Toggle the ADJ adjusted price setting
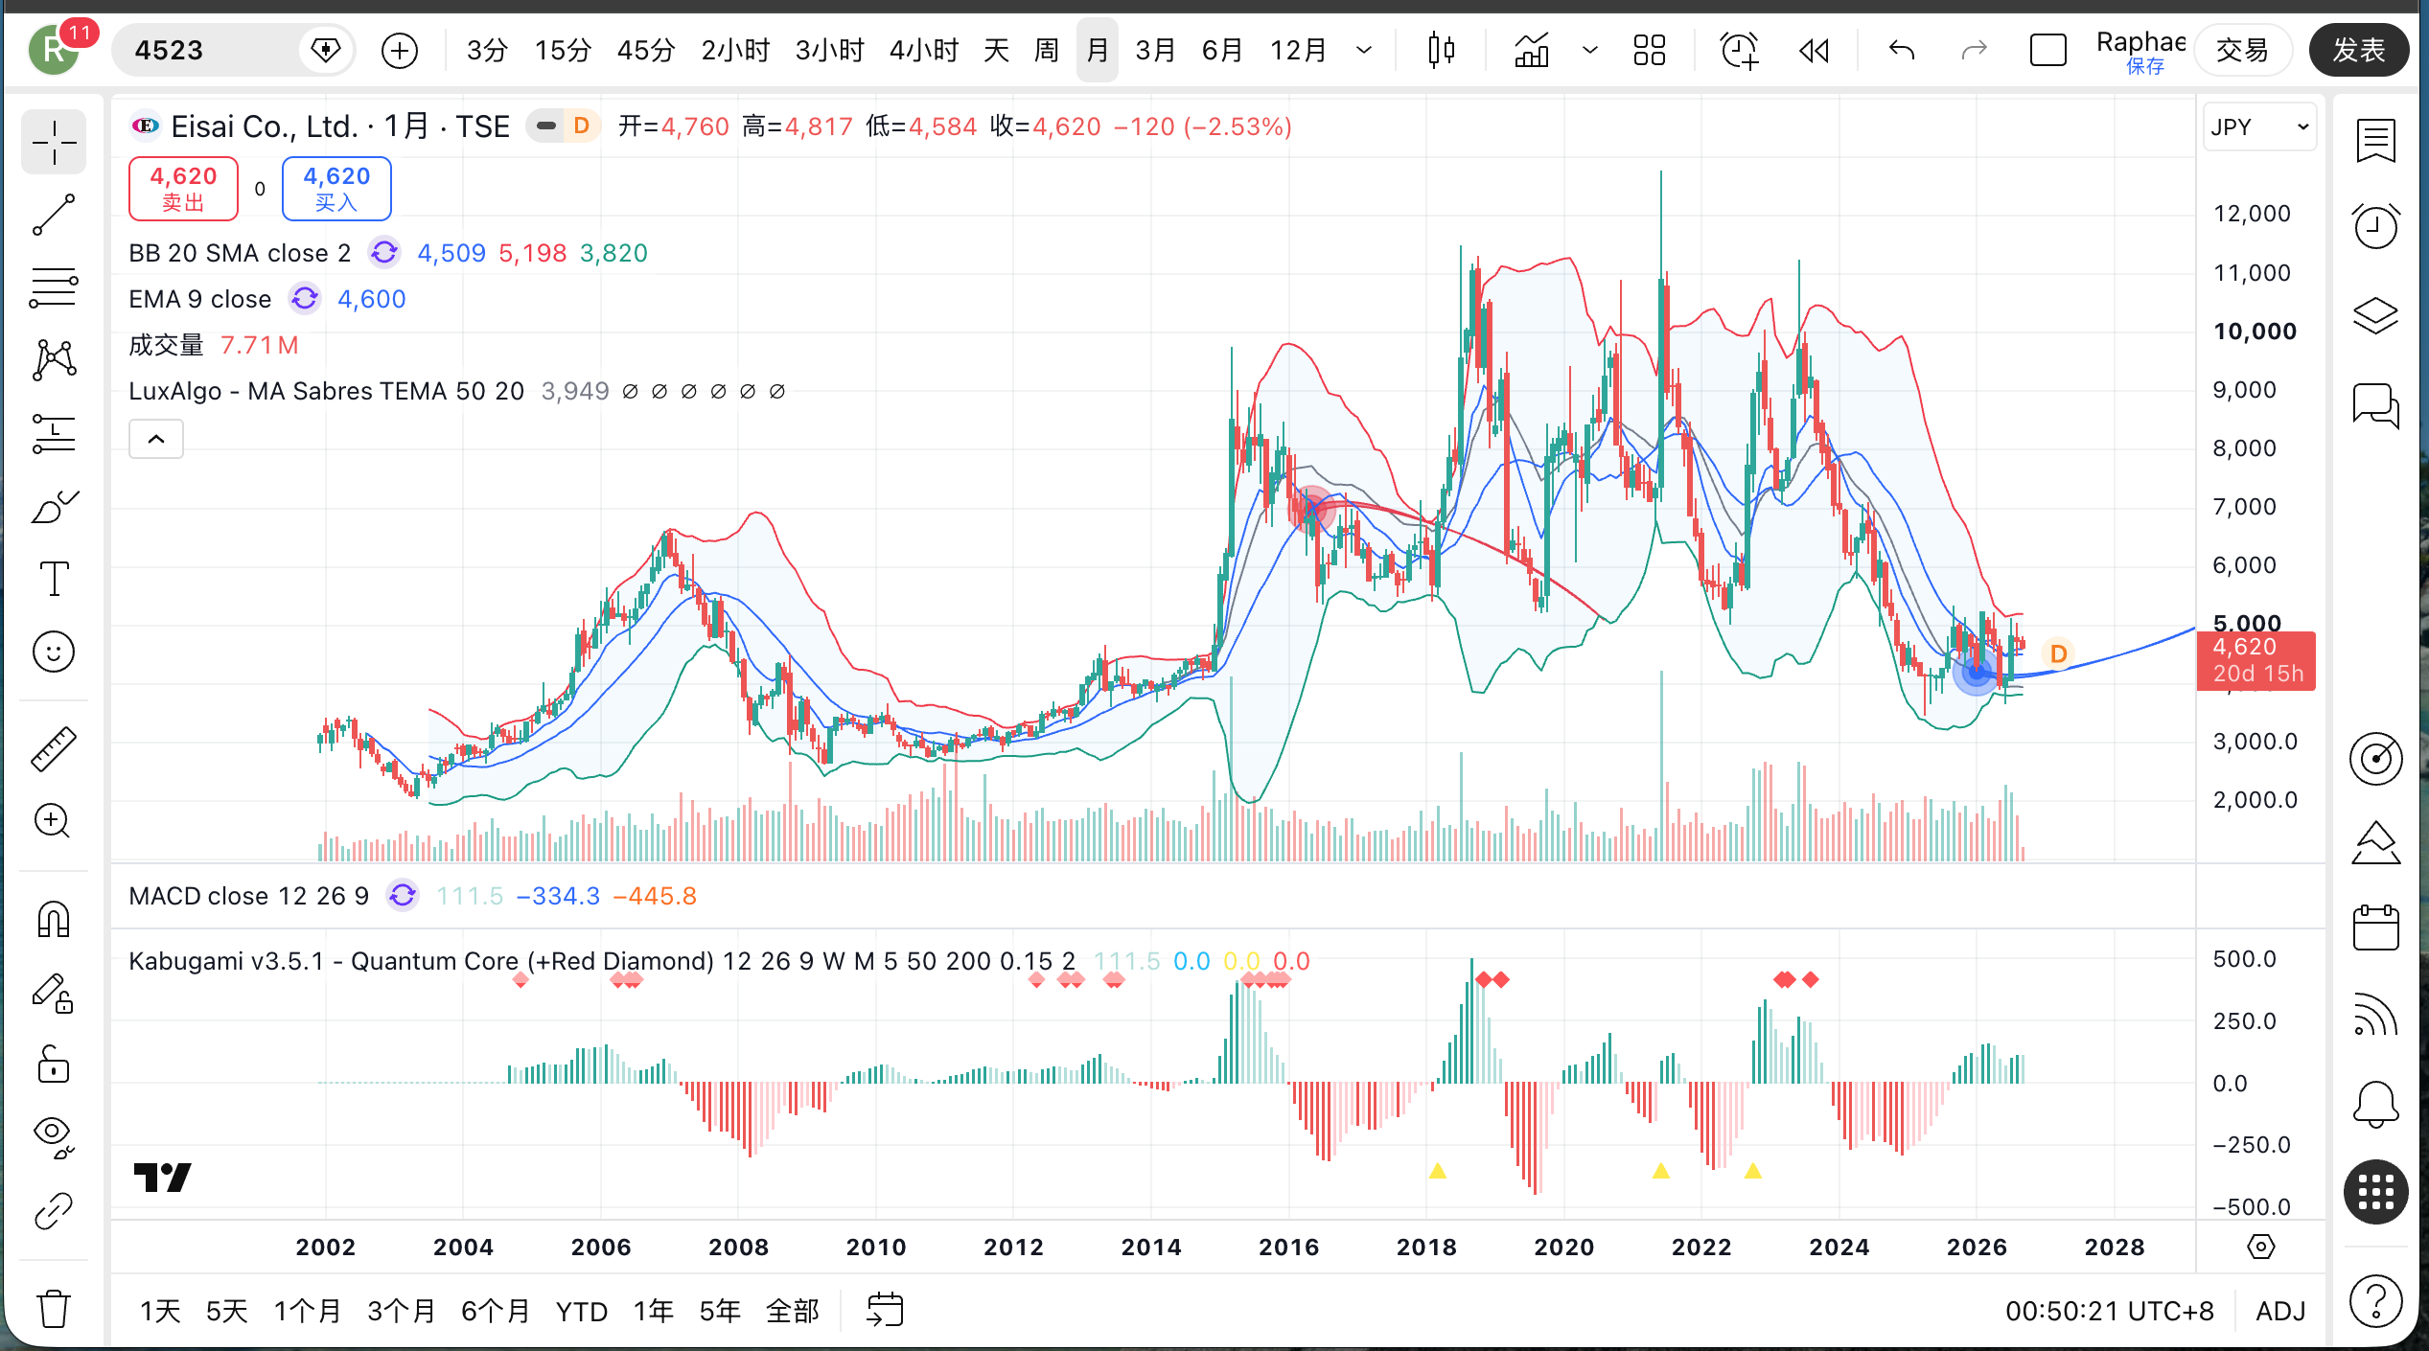The height and width of the screenshot is (1351, 2429). [2280, 1310]
